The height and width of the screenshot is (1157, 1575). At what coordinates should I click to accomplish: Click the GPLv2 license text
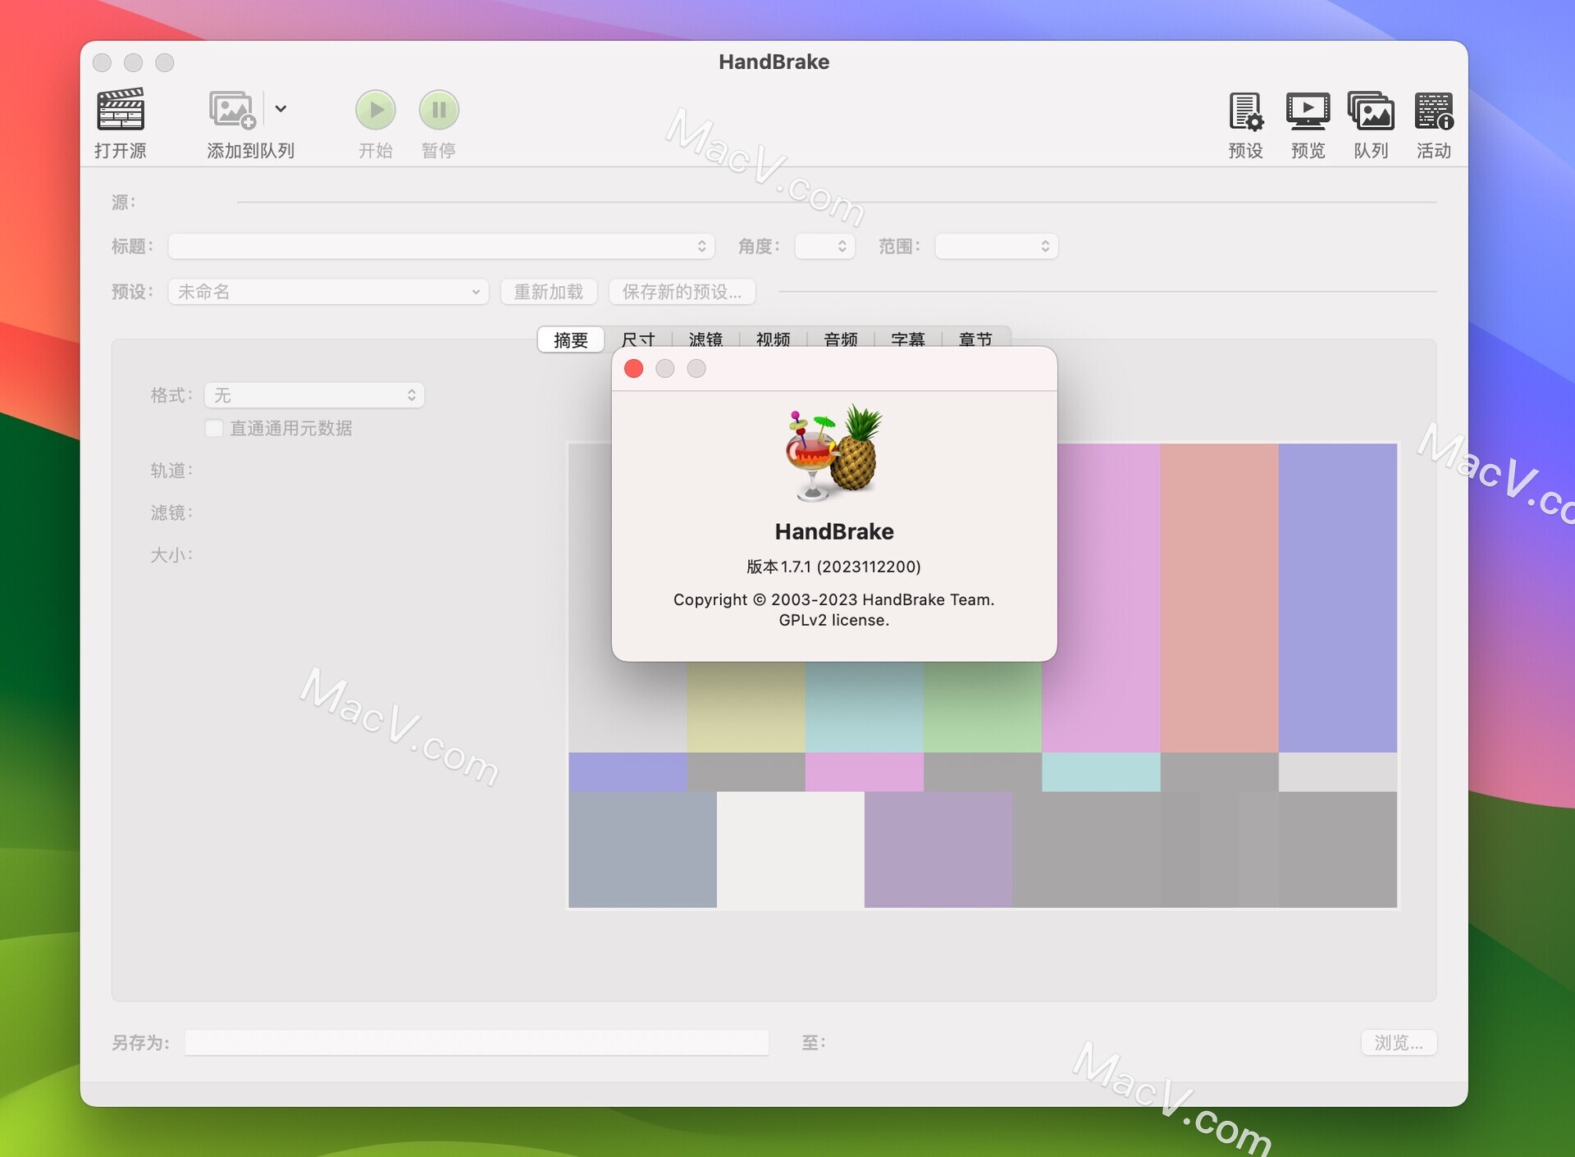click(834, 620)
